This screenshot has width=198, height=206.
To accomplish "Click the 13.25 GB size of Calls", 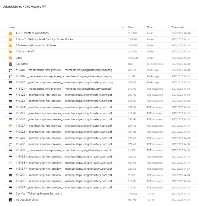I will tap(133, 58).
